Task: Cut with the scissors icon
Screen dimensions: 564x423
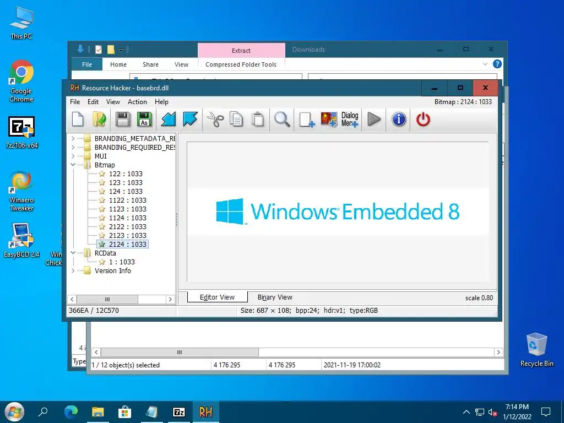Action: pyautogui.click(x=215, y=120)
